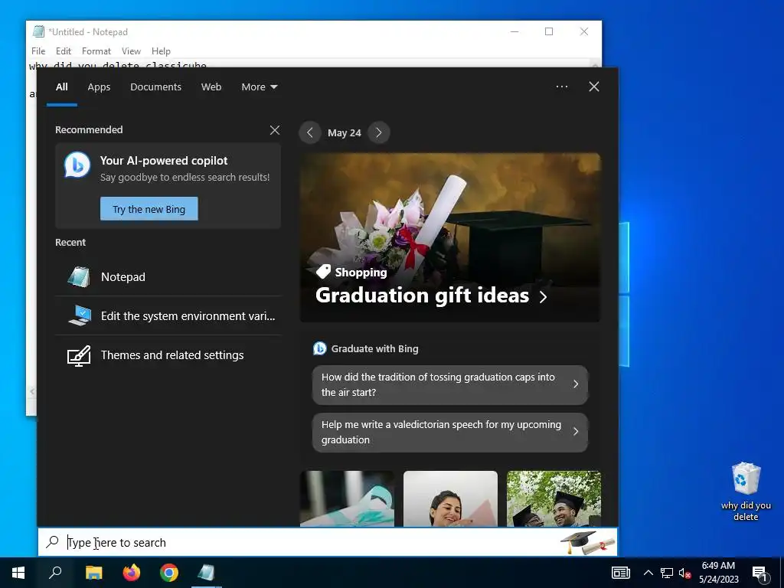Click the taskbar search magnifier icon
The image size is (784, 588).
55,573
